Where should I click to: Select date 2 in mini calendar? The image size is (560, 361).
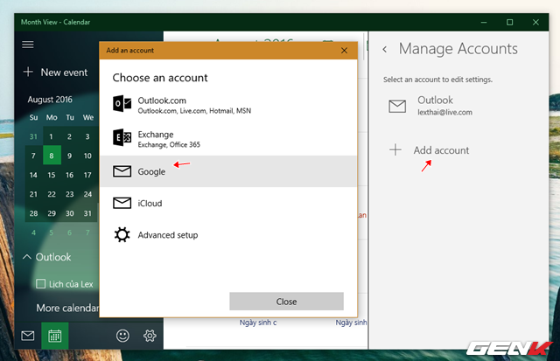(70, 136)
